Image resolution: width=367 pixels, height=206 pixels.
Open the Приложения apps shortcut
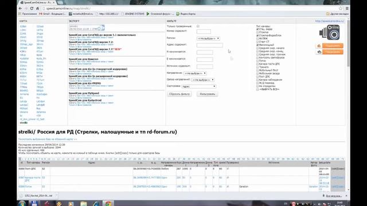pos(28,14)
